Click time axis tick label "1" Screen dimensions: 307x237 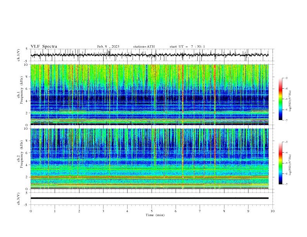pos(55,211)
